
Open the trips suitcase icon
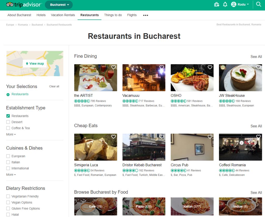pyautogui.click(x=217, y=4)
